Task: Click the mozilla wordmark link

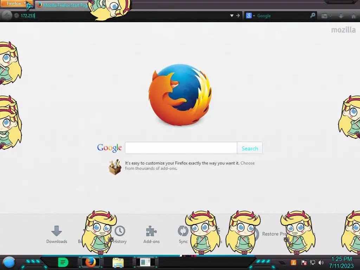Action: click(343, 30)
